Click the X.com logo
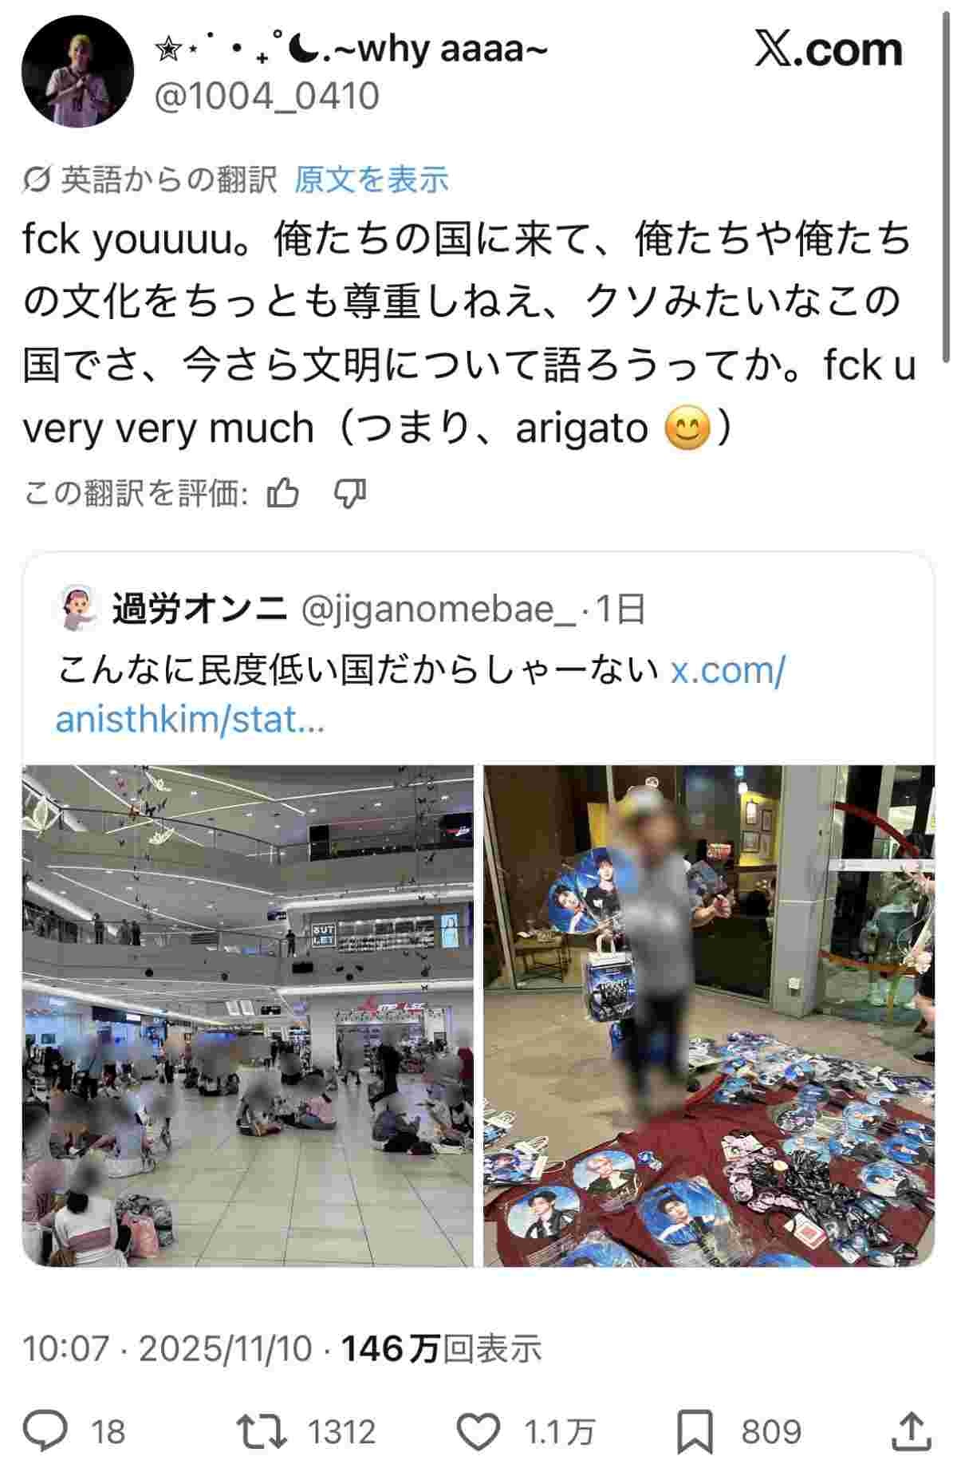 pos(828,49)
